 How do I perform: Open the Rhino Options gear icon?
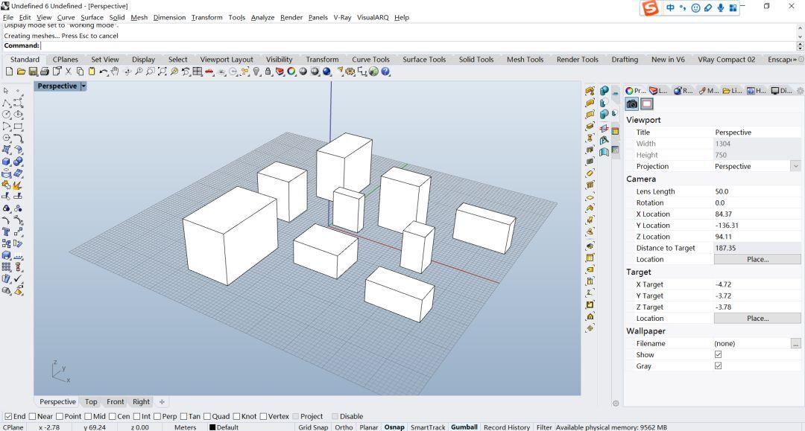350,71
